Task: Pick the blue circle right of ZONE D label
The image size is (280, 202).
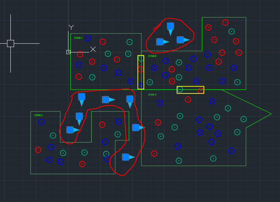Action: tap(160, 103)
